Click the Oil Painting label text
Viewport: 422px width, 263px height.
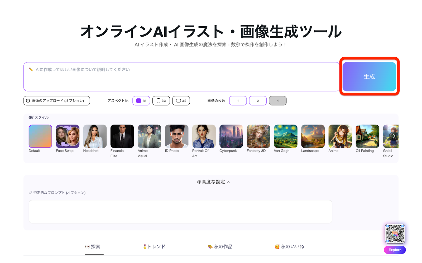tap(365, 151)
